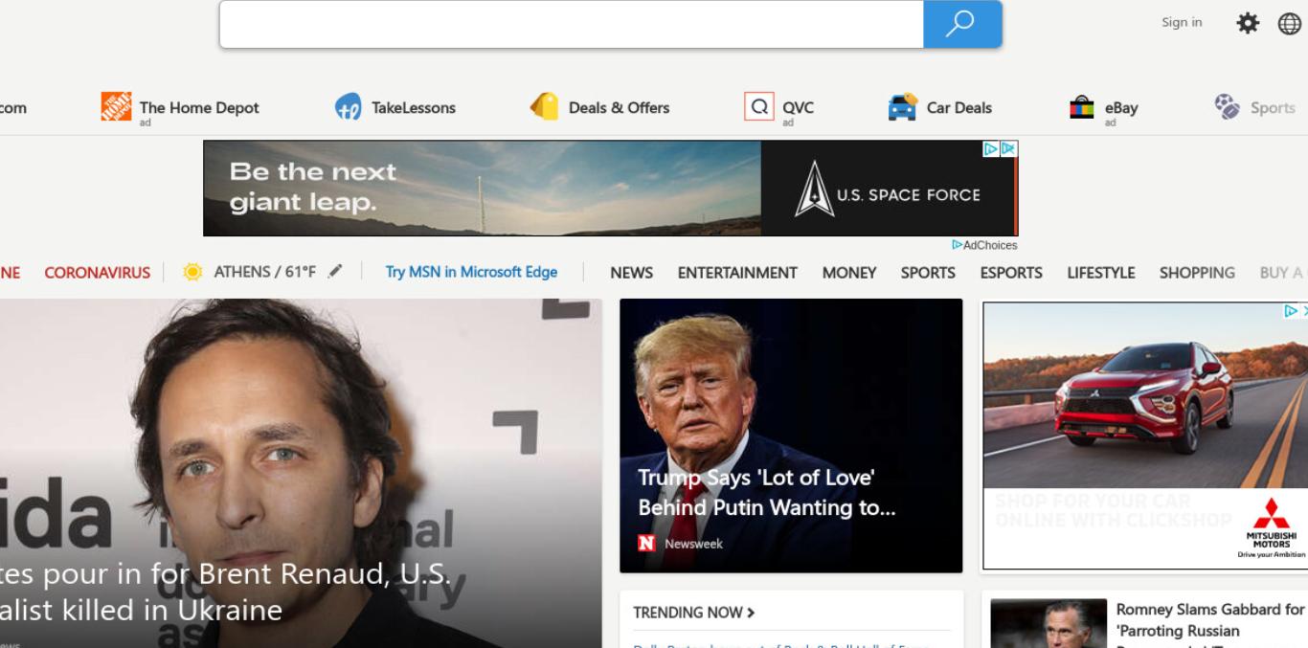Click the U.S. Space Force banner ad
Image resolution: width=1308 pixels, height=648 pixels.
click(610, 189)
